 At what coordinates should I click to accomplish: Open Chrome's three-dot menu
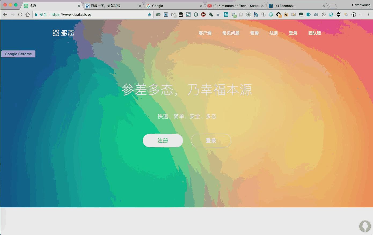[x=369, y=14]
